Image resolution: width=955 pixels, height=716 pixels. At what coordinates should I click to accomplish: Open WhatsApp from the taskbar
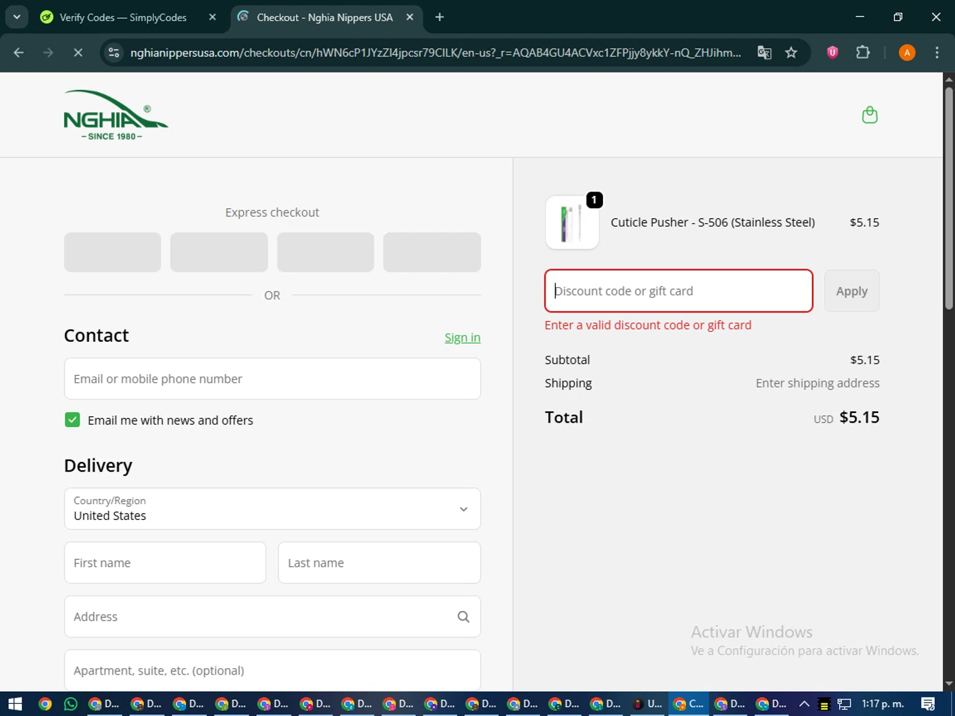pos(71,704)
